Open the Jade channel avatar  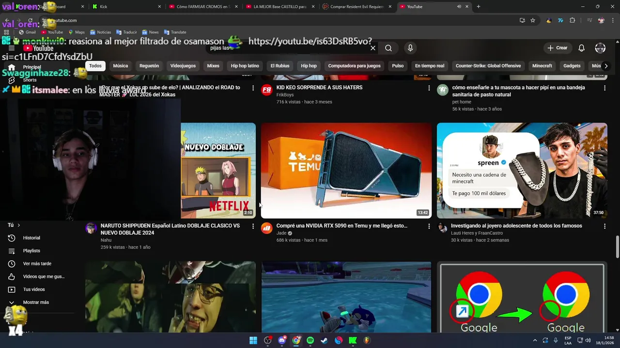point(267,229)
